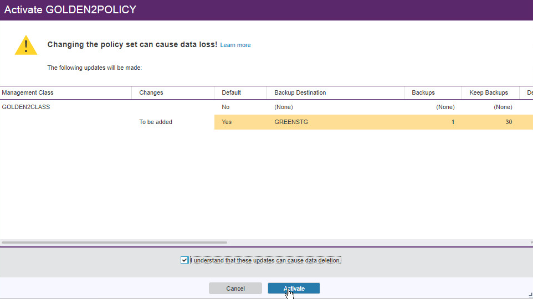This screenshot has width=533, height=299.
Task: Check the data deletion acknowledgment checkbox
Action: click(184, 260)
